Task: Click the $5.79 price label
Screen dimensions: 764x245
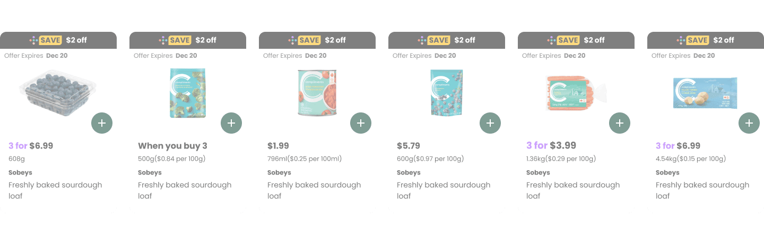Action: [409, 146]
